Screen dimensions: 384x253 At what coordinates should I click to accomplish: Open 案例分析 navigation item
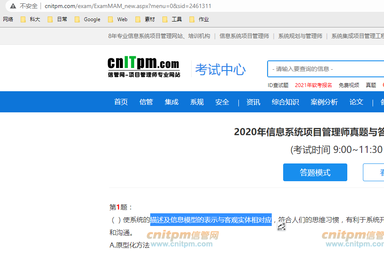pyautogui.click(x=324, y=102)
